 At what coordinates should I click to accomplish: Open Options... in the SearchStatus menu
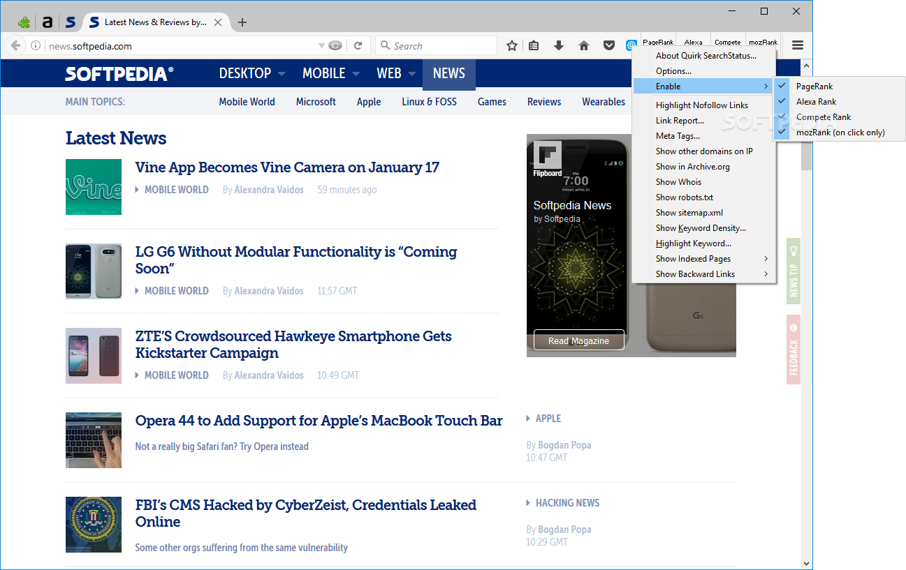point(704,71)
